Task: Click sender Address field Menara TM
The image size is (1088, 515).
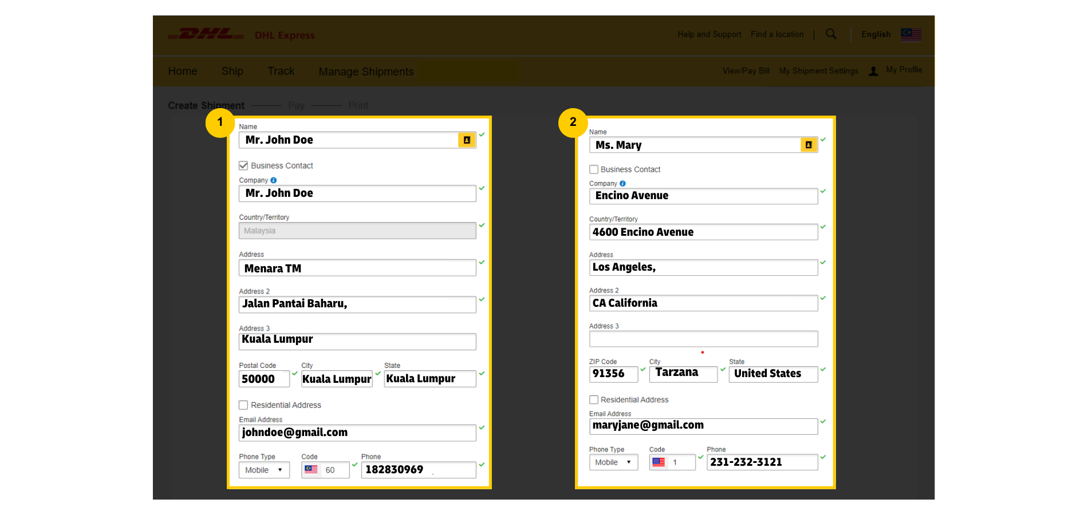Action: (357, 268)
